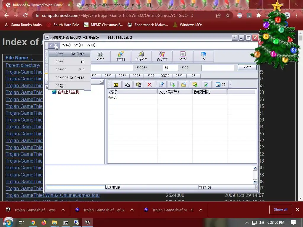The width and height of the screenshot is (303, 227).
Task: Sort by the 大小(字节) column header
Action: (x=175, y=92)
